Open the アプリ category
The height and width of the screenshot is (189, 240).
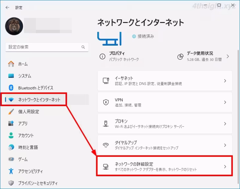[47, 123]
